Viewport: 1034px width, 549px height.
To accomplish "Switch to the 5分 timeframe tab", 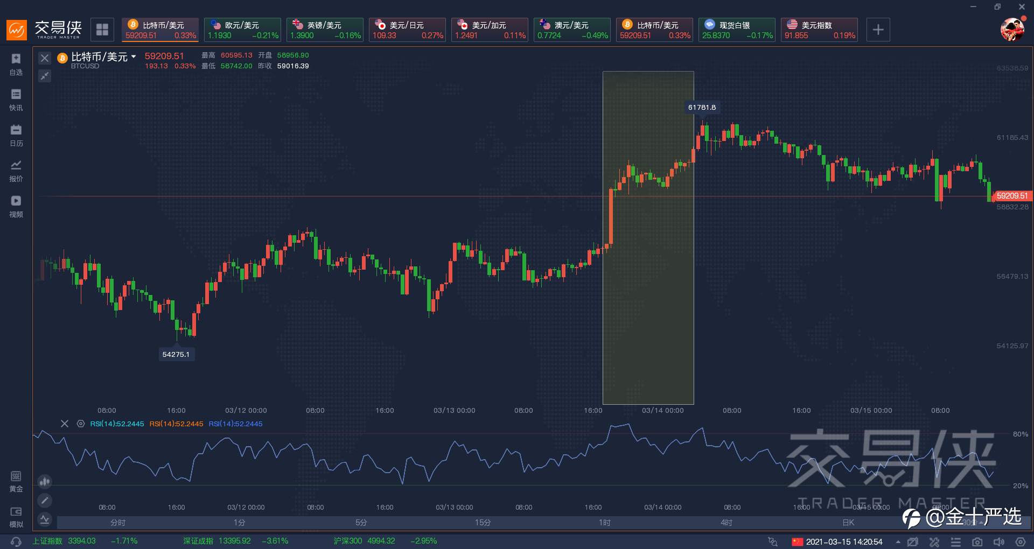I will pos(361,523).
